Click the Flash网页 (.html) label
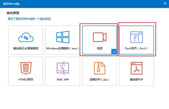This screenshot has width=169, height=109. (136, 49)
